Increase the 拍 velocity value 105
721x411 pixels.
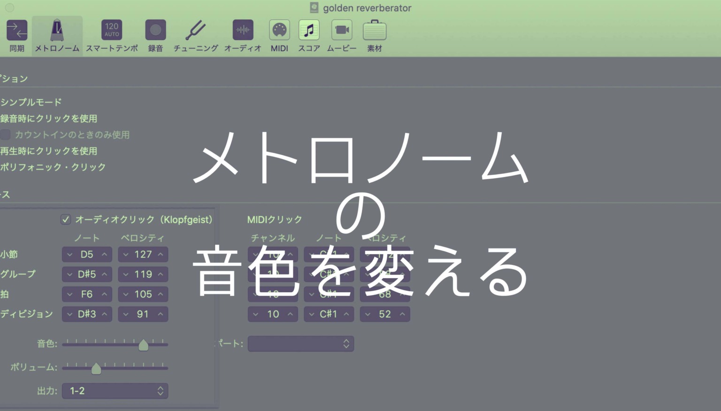(160, 294)
